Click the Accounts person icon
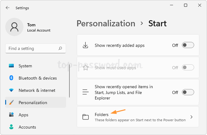 tap(11, 127)
